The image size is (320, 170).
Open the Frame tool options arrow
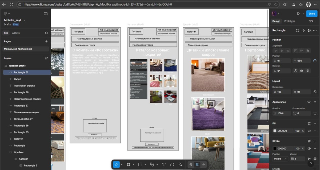[133, 165]
